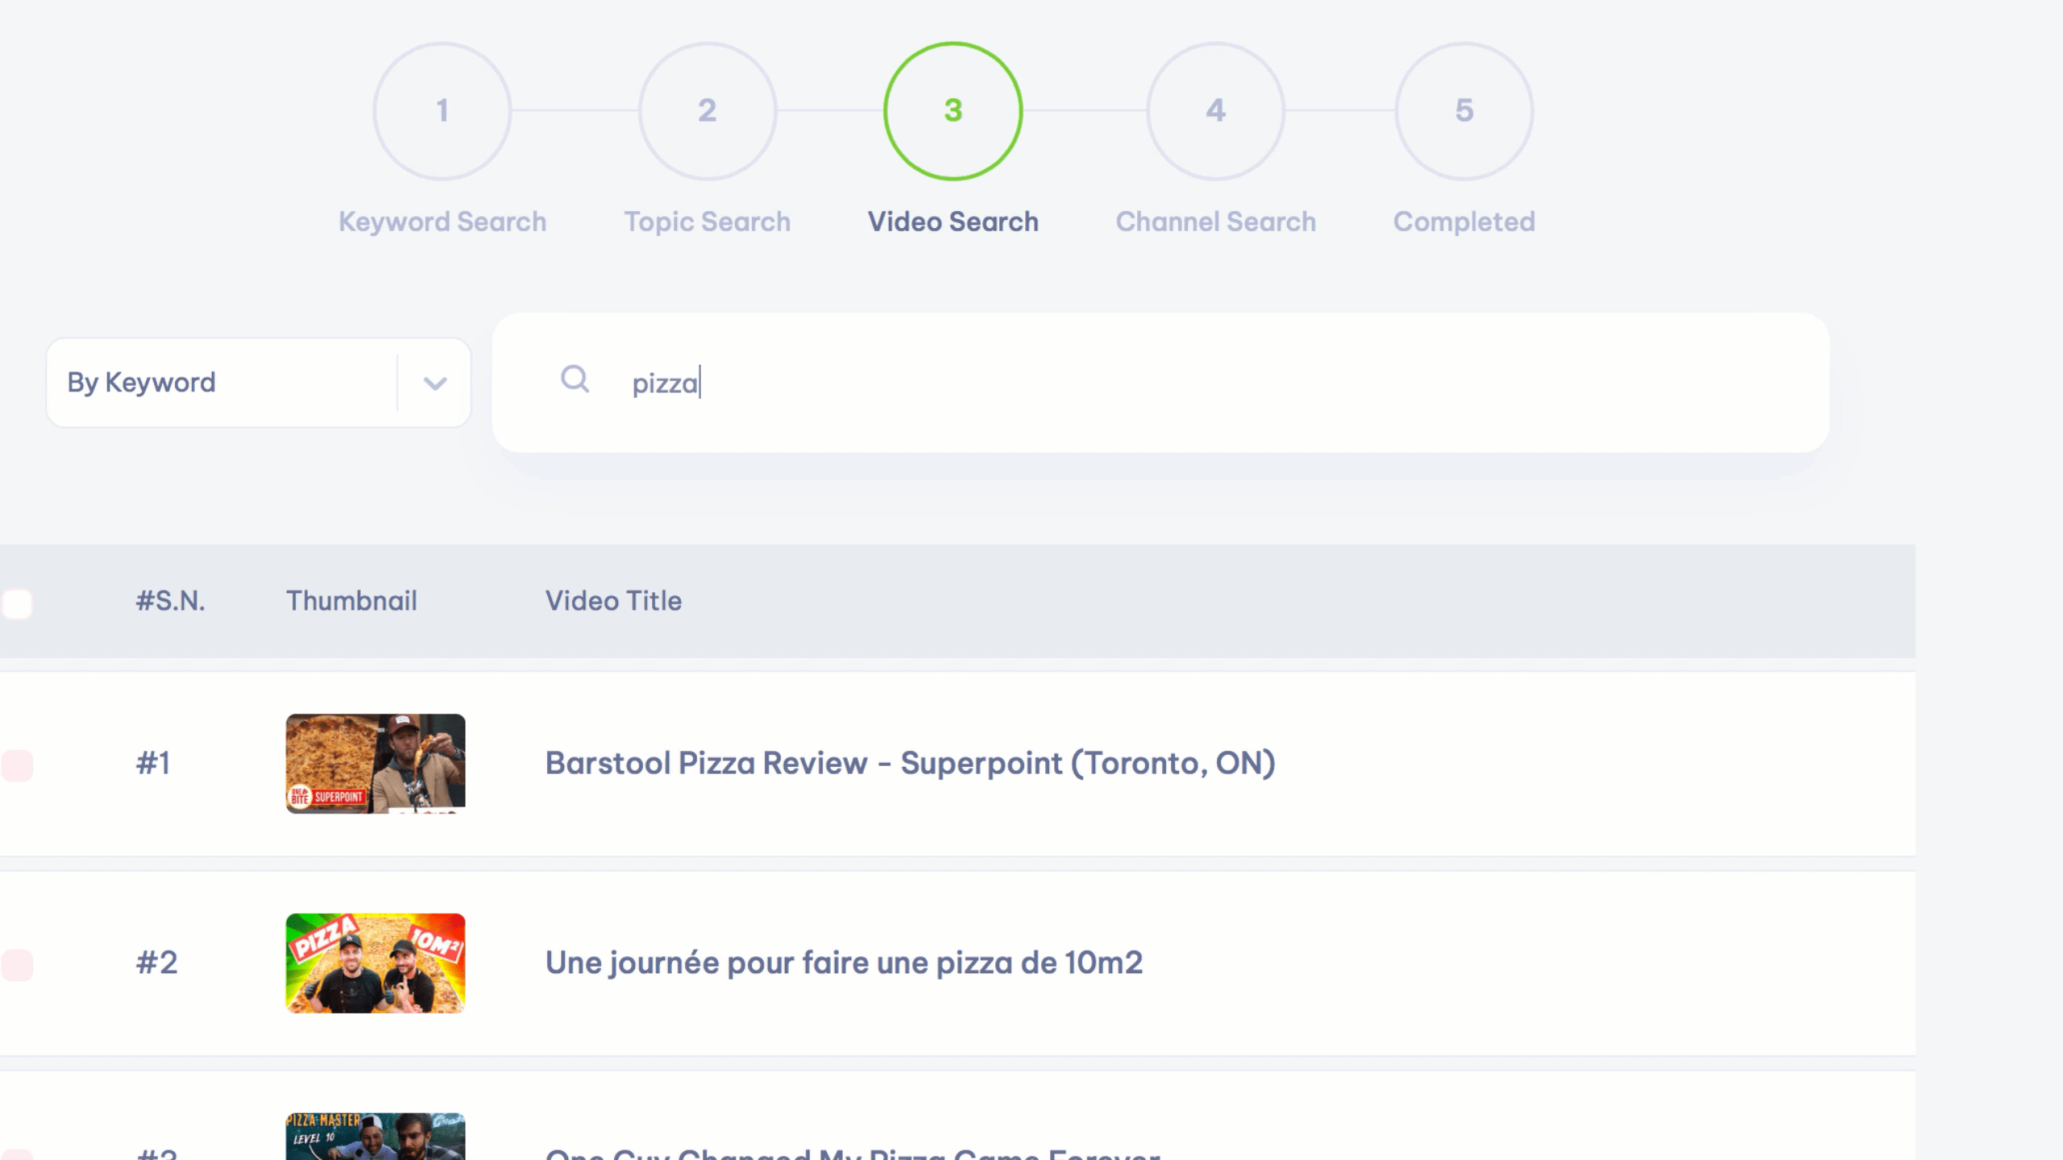Toggle the select-all header checkbox
Viewport: 2063px width, 1160px height.
(18, 603)
